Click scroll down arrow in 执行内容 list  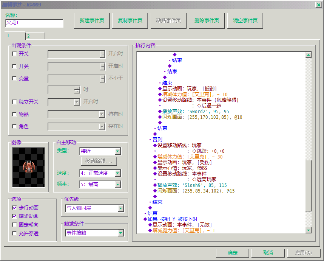click(x=308, y=230)
